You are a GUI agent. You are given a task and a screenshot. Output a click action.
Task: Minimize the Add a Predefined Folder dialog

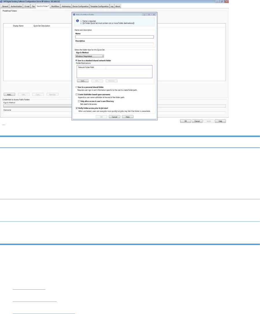pyautogui.click(x=144, y=14)
